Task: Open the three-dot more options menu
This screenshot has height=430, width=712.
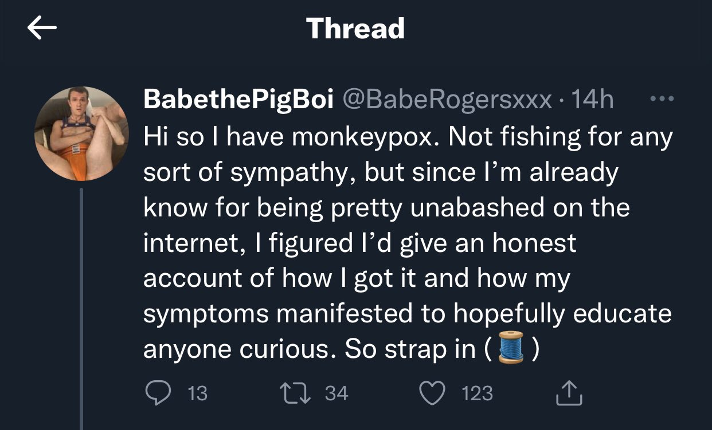Action: pos(661,99)
